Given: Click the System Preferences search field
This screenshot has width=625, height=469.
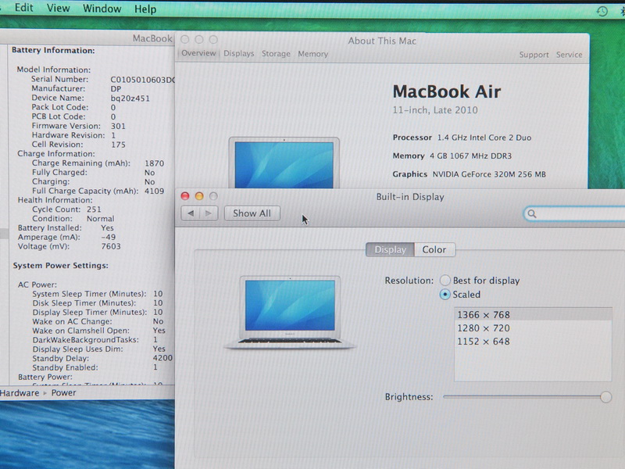Looking at the screenshot, I should coord(574,213).
